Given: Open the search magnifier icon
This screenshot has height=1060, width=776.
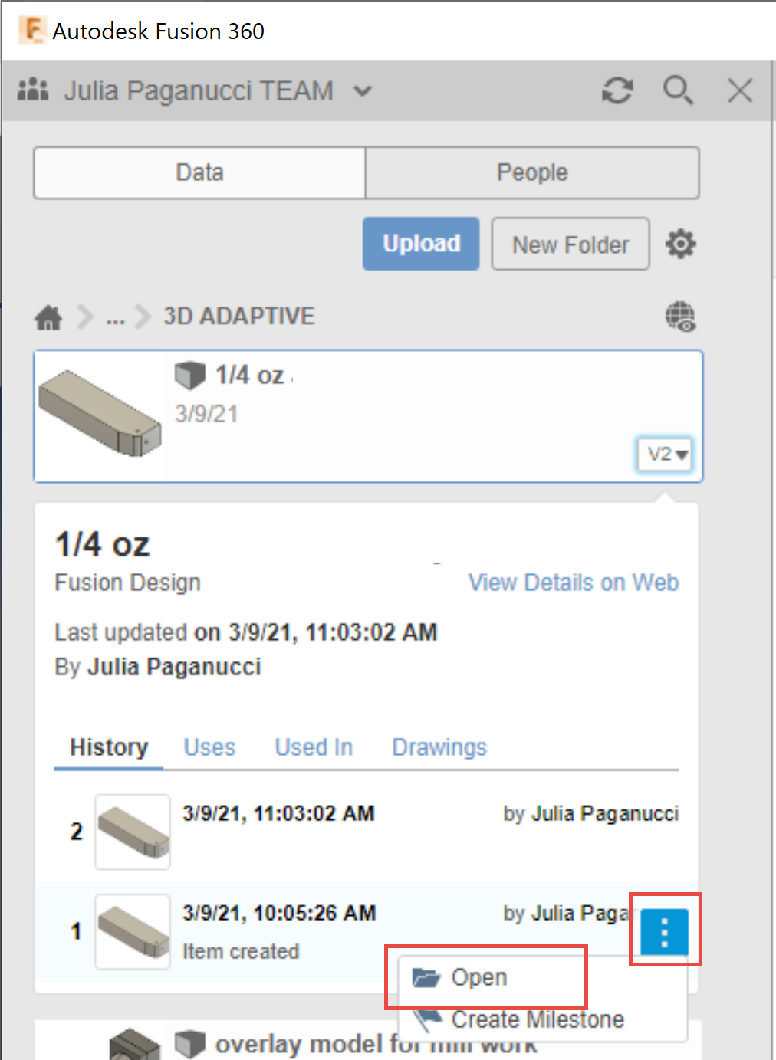Looking at the screenshot, I should click(x=678, y=90).
